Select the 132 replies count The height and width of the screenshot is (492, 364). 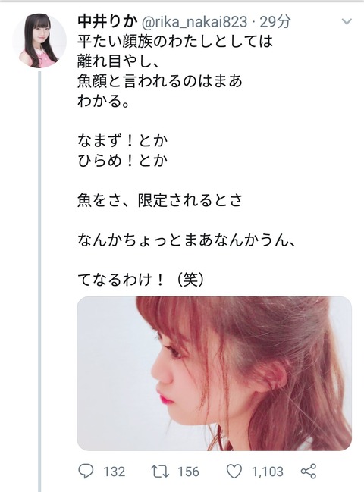click(115, 472)
